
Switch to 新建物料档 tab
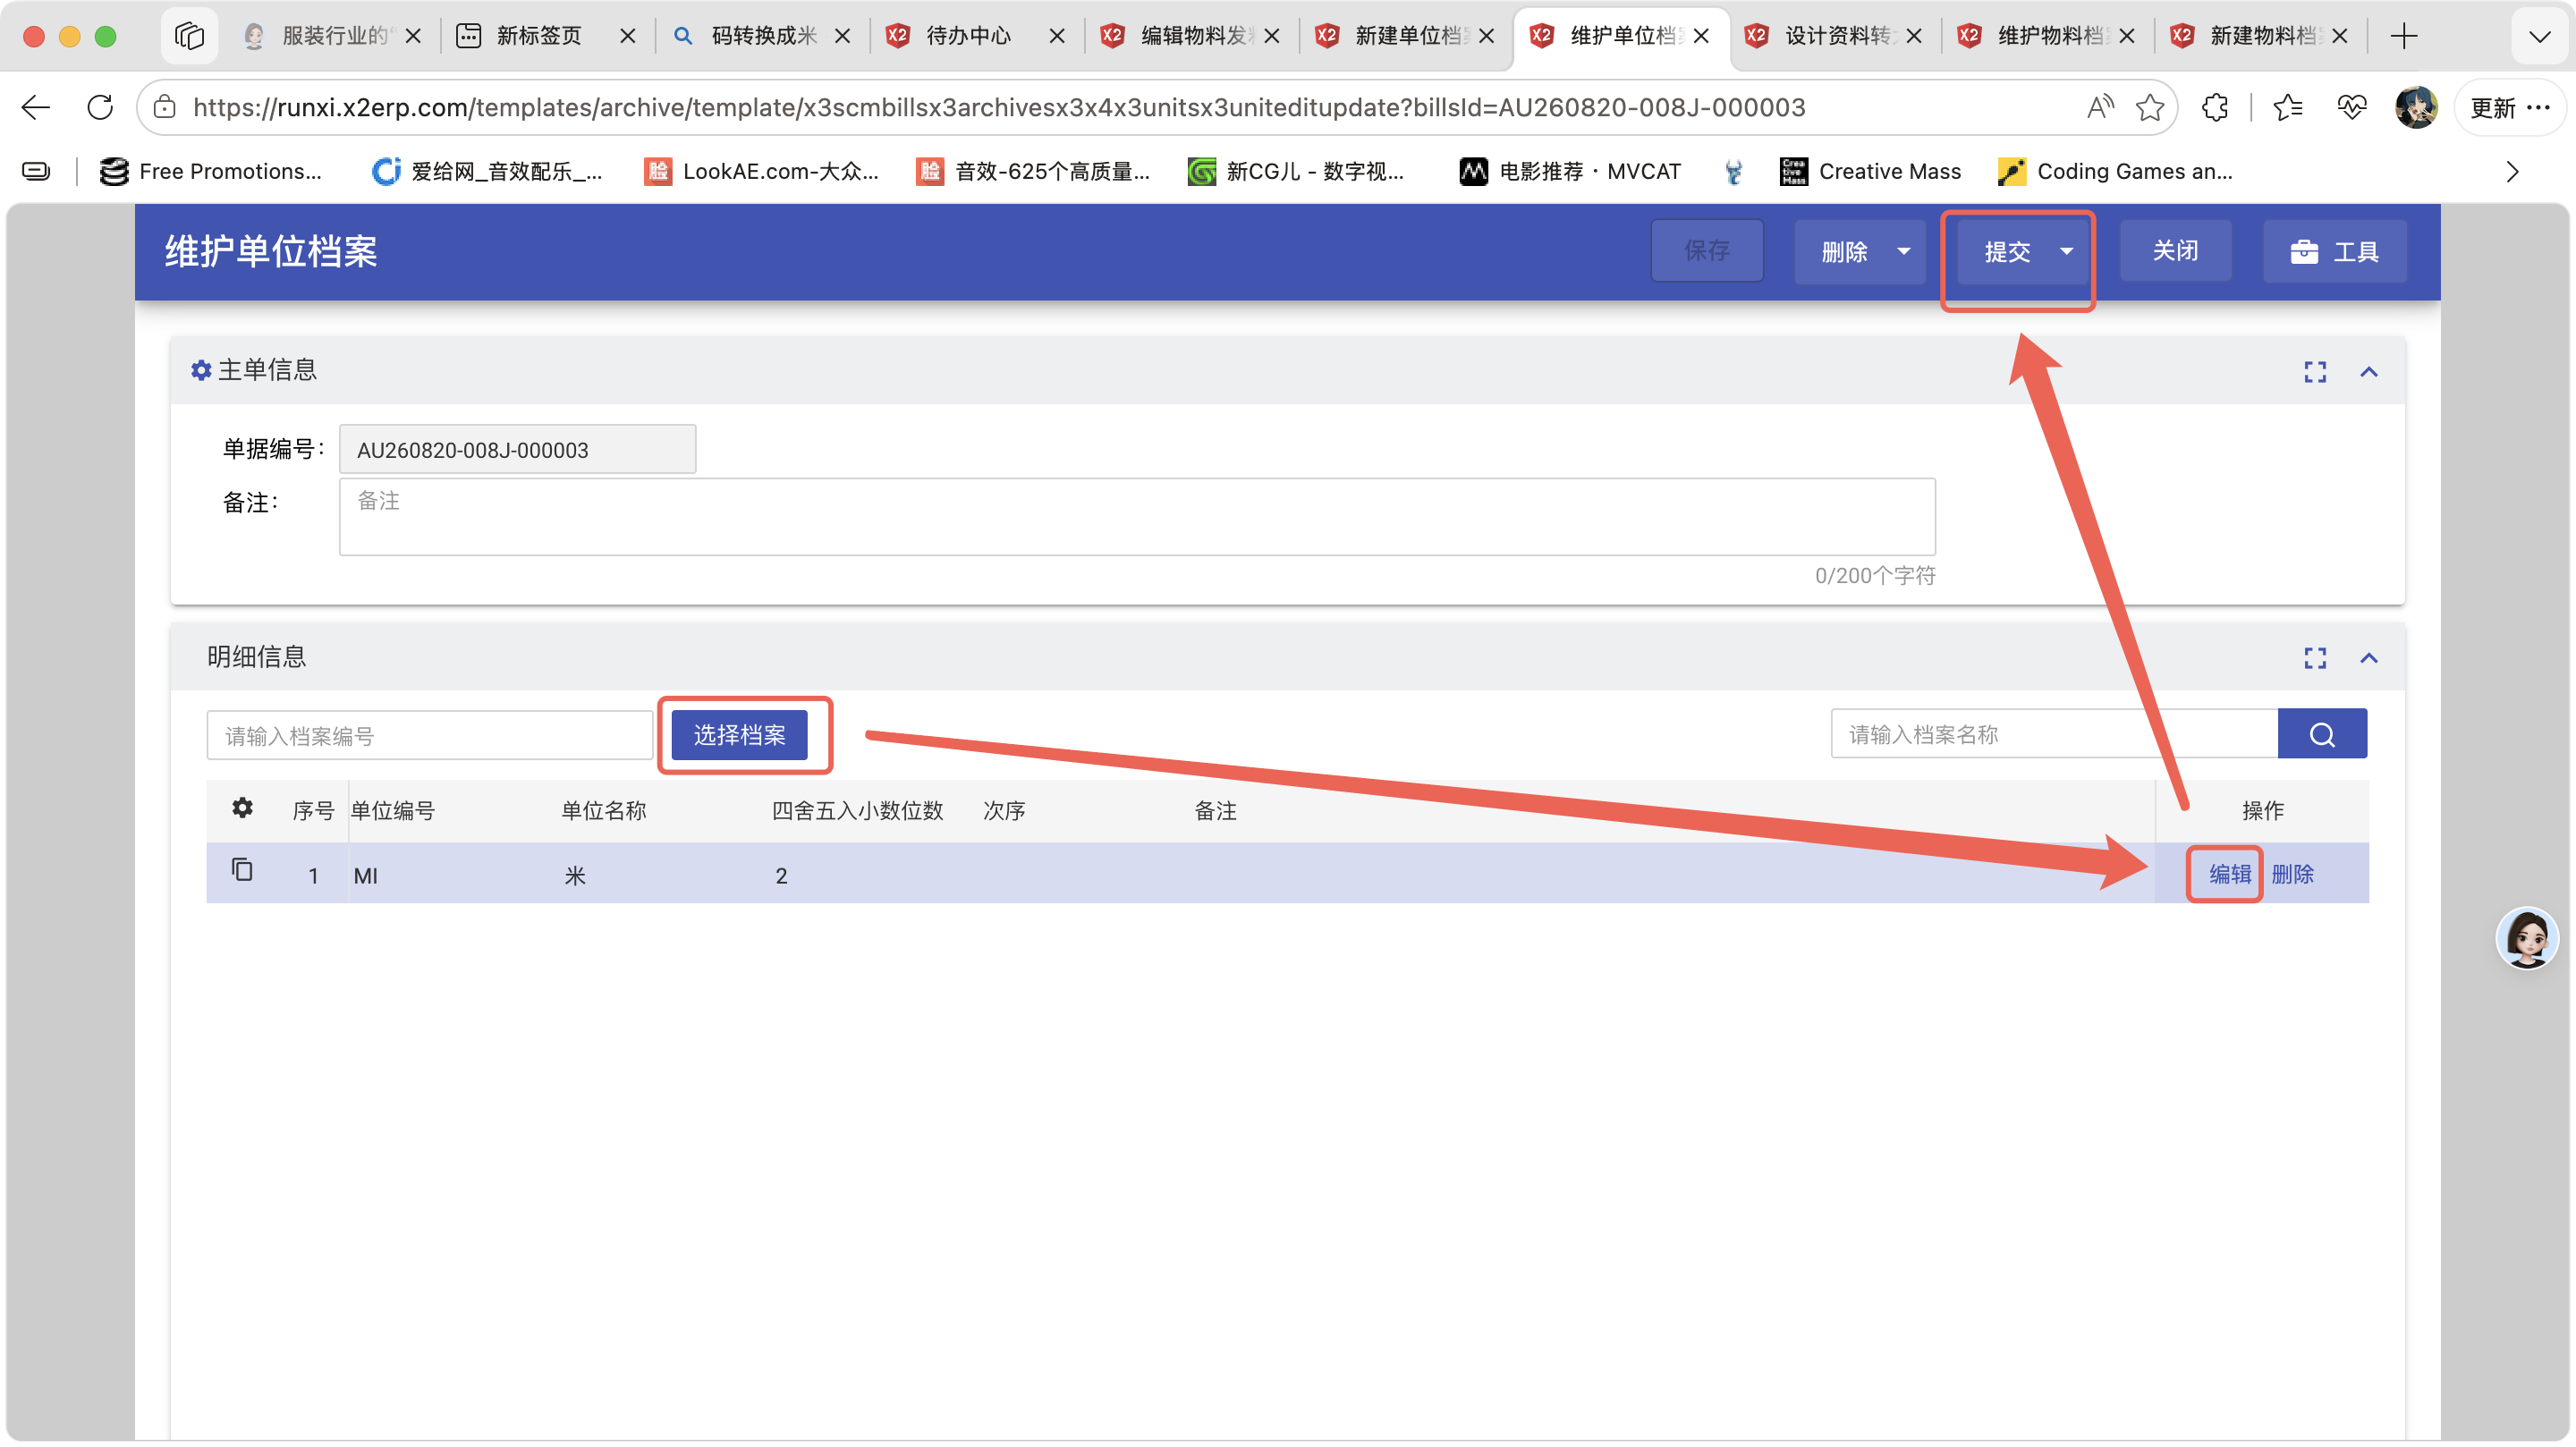tap(2260, 36)
